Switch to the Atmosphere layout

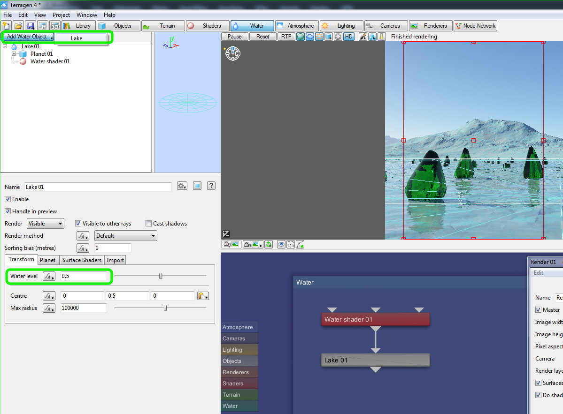pos(297,26)
